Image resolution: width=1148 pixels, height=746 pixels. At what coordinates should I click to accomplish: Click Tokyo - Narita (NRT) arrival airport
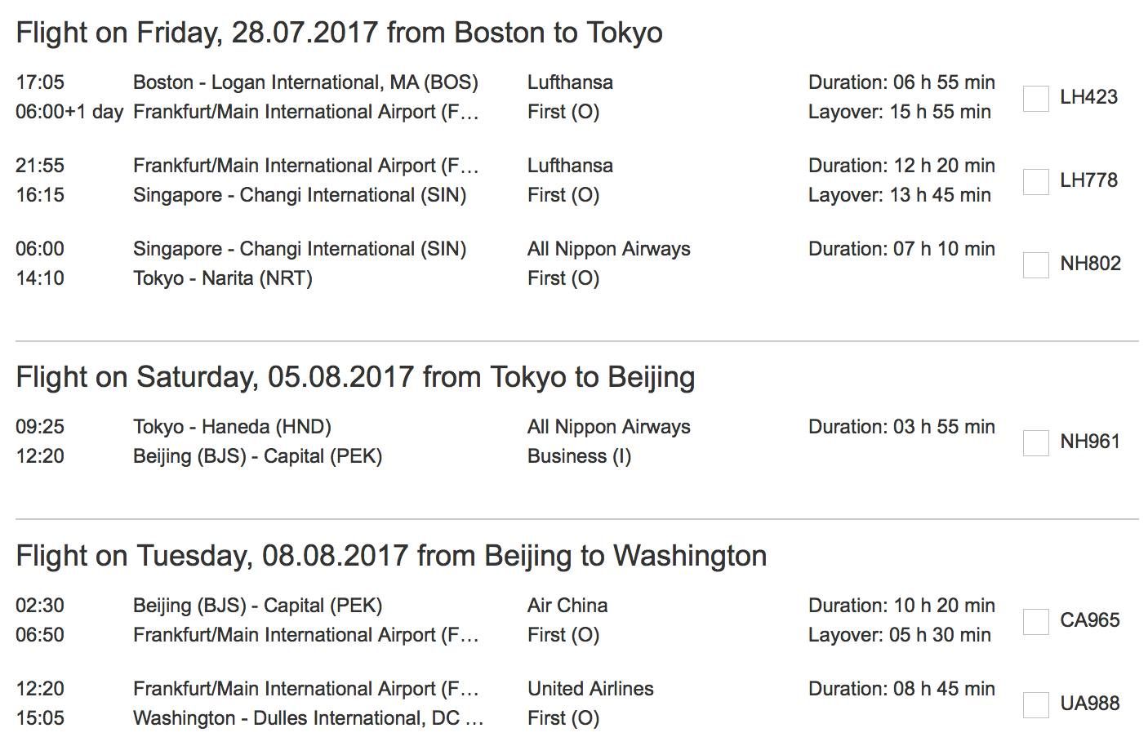[223, 278]
